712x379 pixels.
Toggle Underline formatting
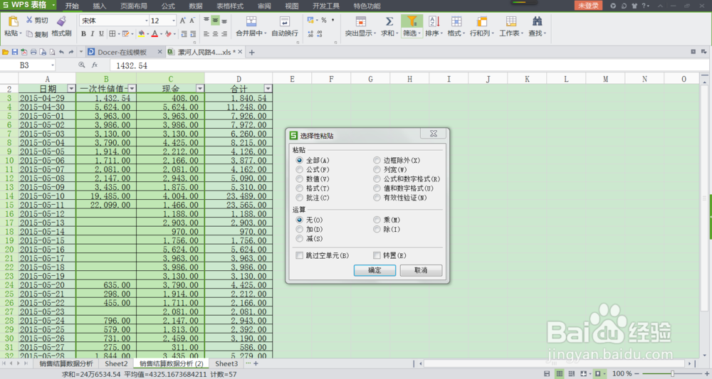click(x=101, y=34)
